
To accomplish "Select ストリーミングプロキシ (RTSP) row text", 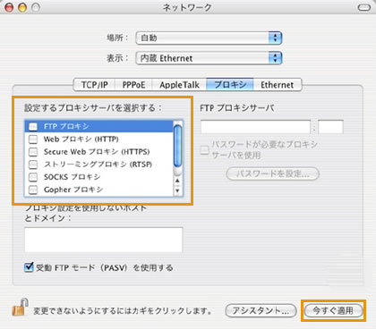I will tap(98, 164).
